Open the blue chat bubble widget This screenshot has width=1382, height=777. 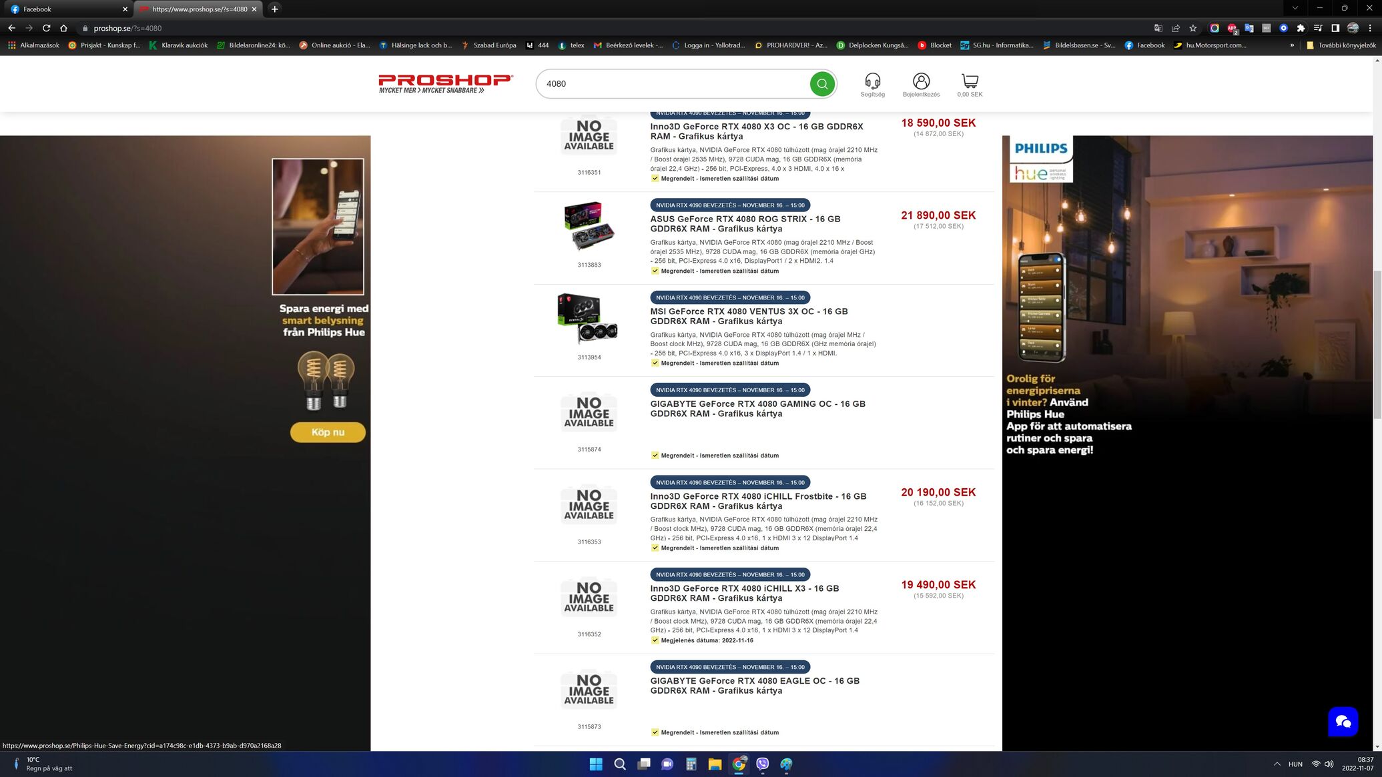(x=1343, y=721)
